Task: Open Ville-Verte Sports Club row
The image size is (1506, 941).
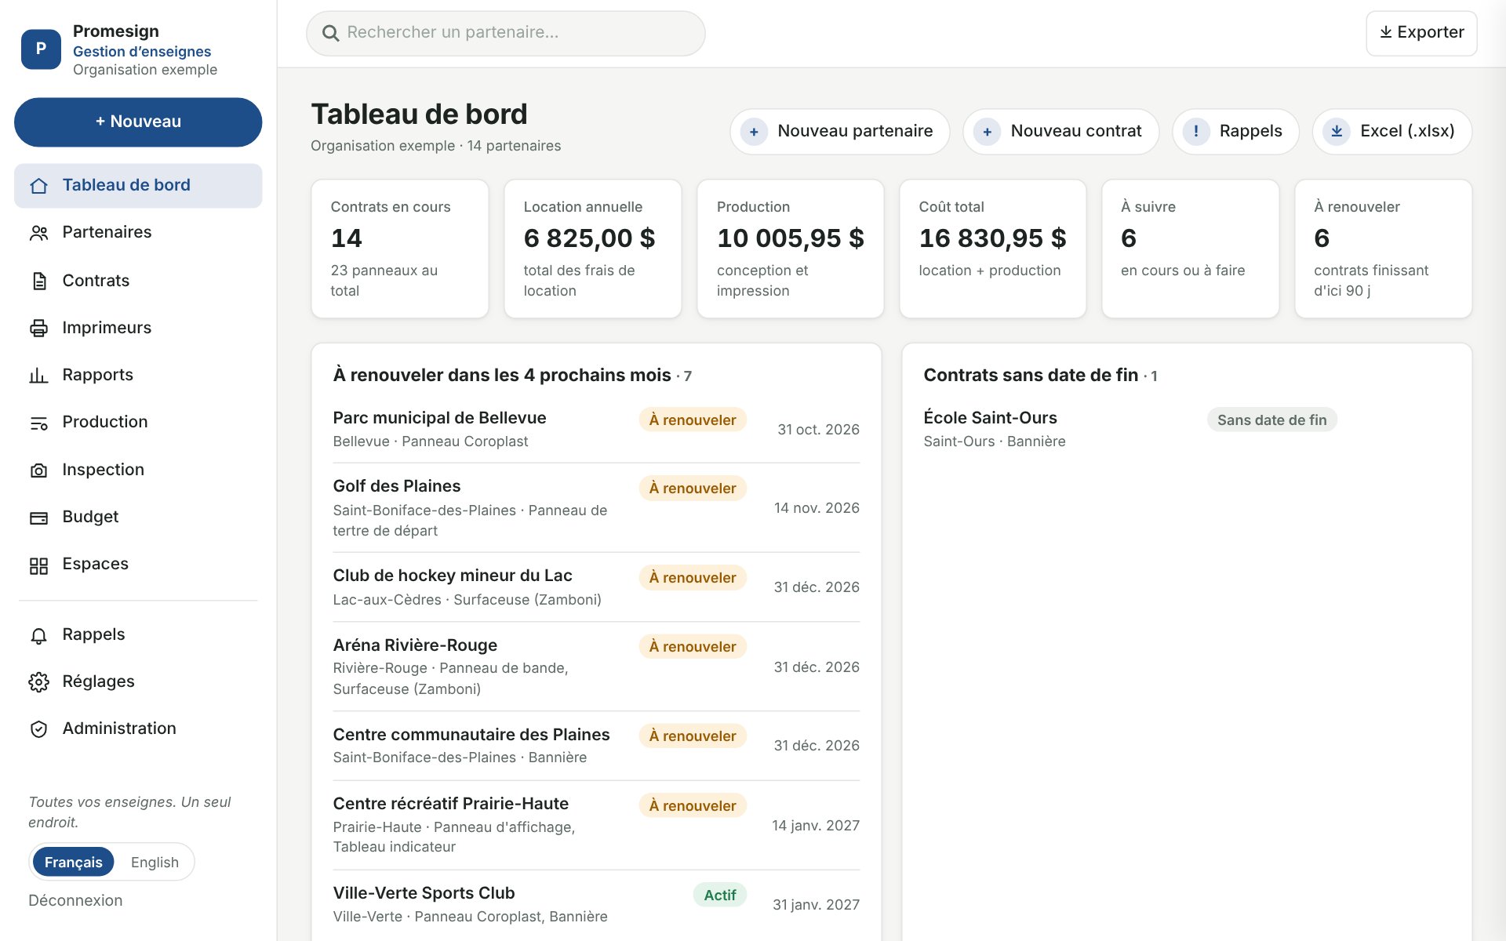Action: [x=596, y=904]
